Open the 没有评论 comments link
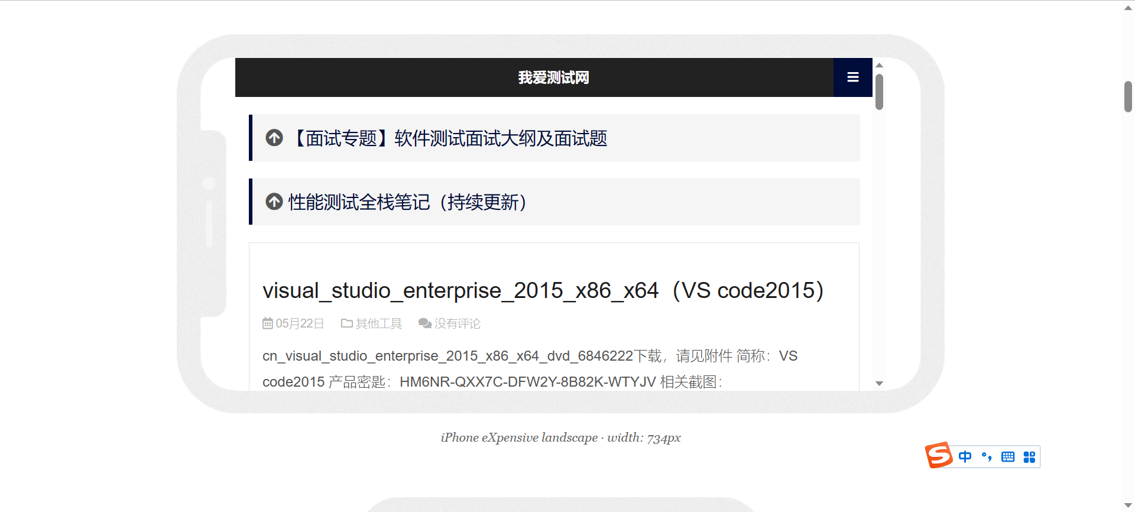 [458, 323]
